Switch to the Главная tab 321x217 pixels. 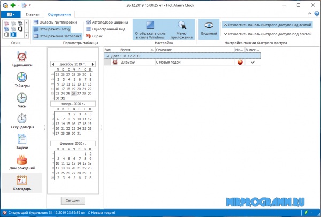pos(32,14)
